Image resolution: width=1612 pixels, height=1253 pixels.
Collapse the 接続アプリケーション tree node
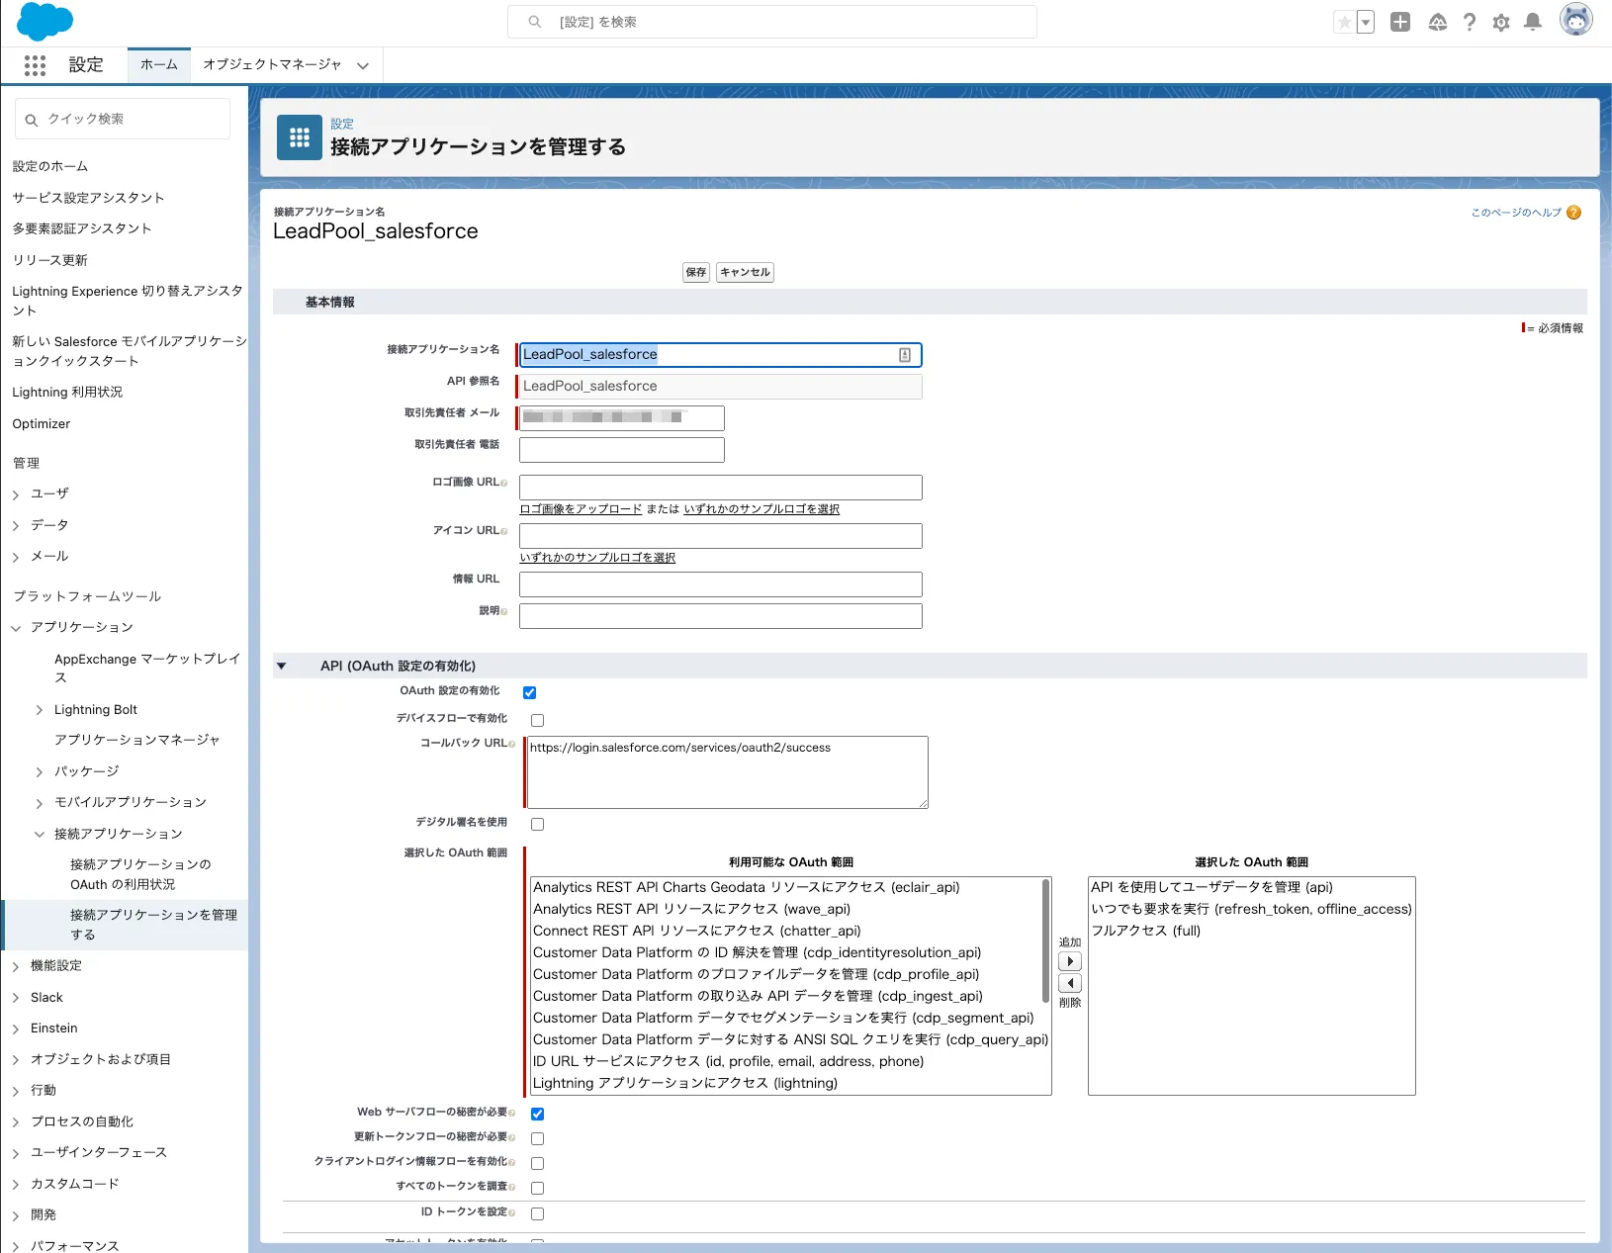[x=40, y=835]
